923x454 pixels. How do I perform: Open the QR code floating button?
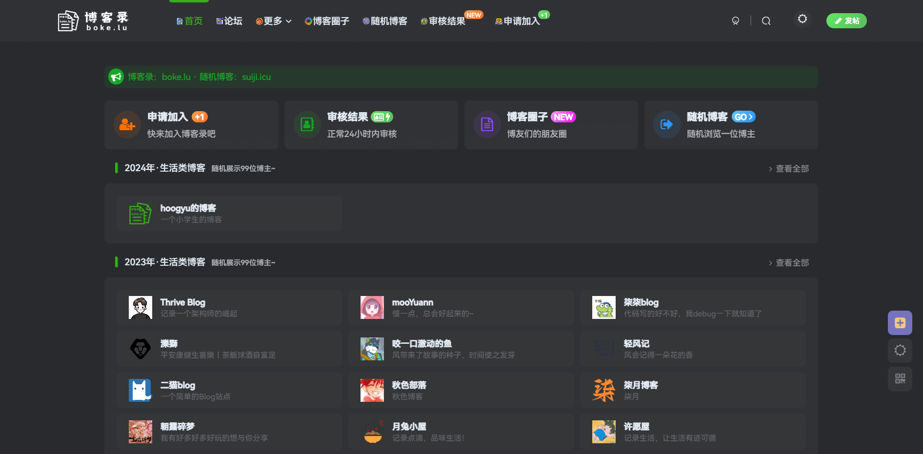point(900,378)
